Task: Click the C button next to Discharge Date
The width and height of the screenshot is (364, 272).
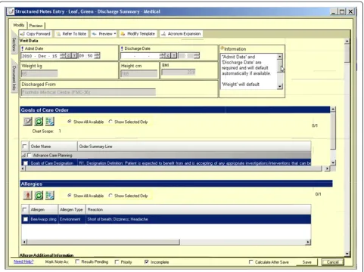Action: (x=168, y=56)
